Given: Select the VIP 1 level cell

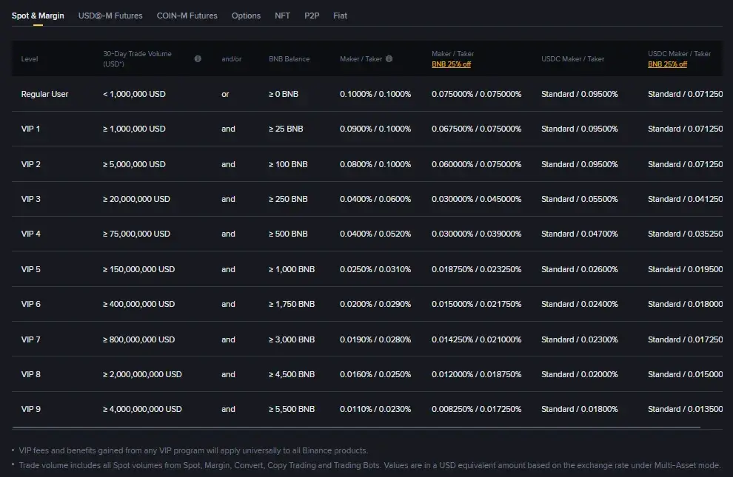Looking at the screenshot, I should click(31, 129).
